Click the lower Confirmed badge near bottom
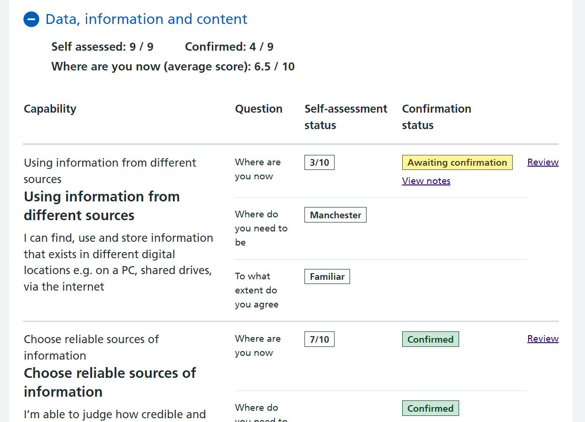The width and height of the screenshot is (585, 422). [430, 408]
